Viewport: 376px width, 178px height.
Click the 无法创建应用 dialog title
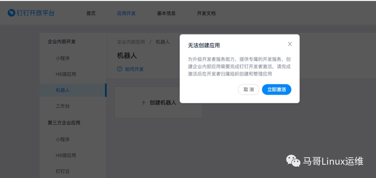pyautogui.click(x=204, y=46)
